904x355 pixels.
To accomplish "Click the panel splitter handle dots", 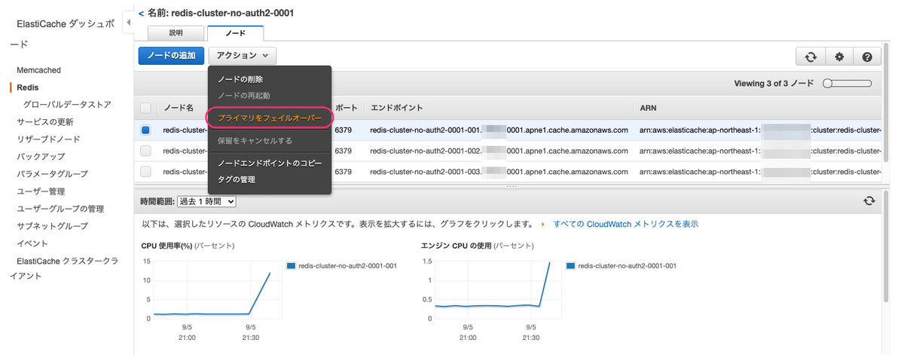I will pos(512,185).
